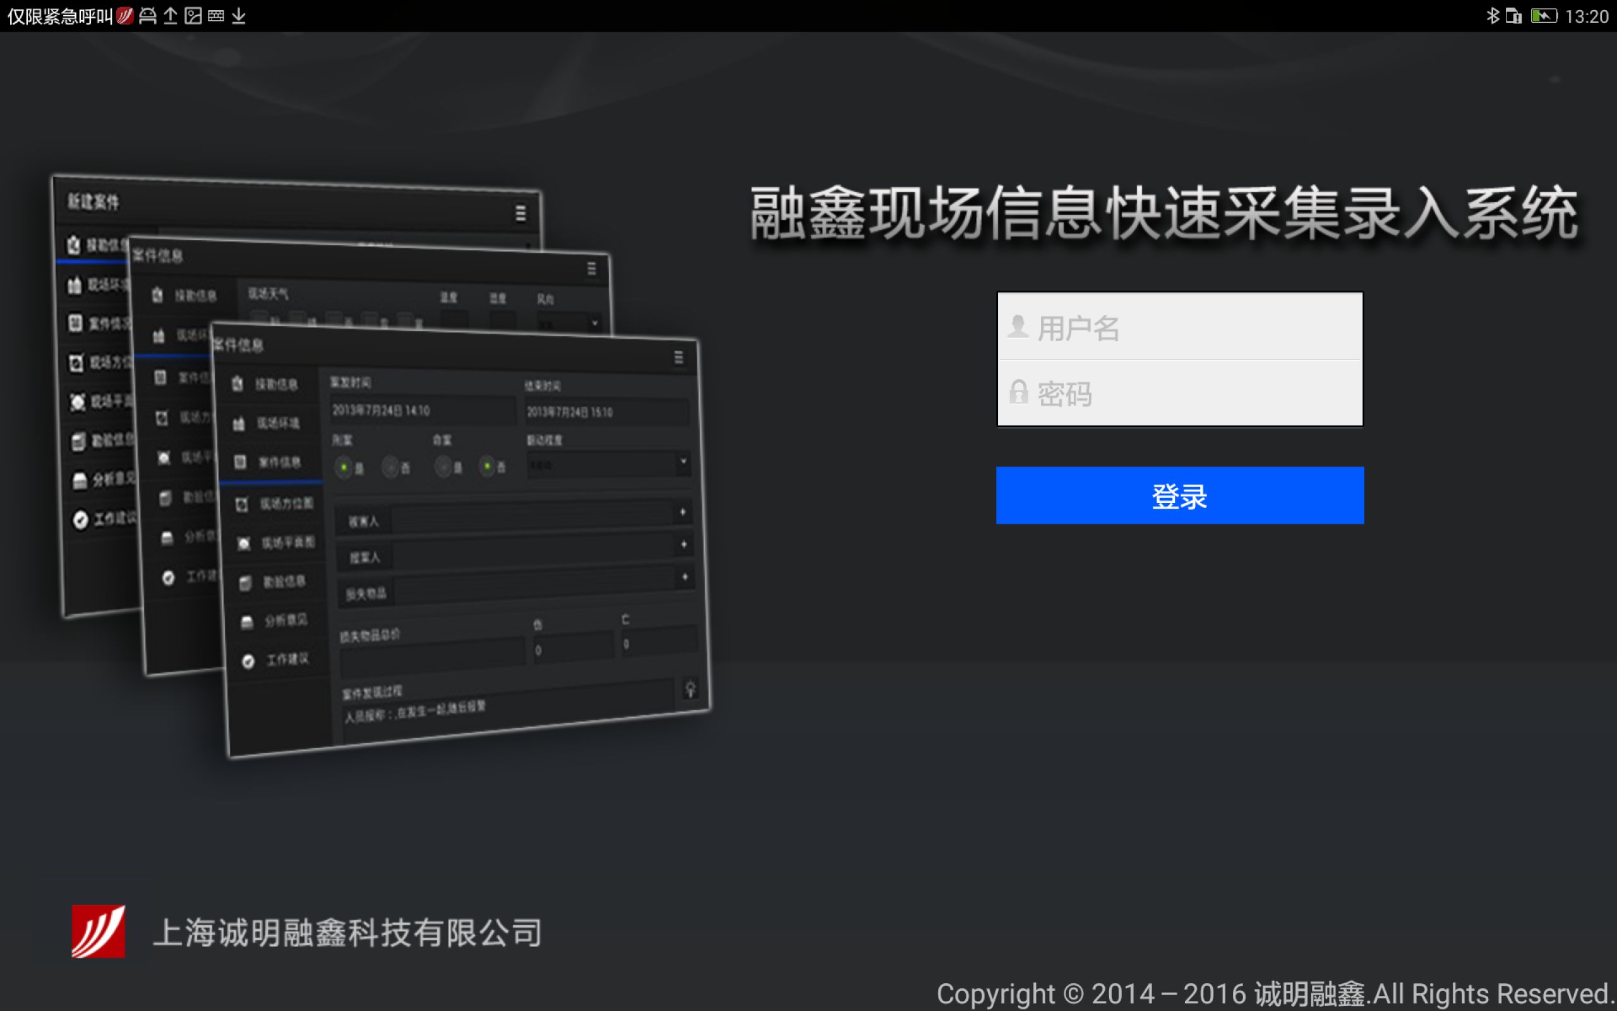This screenshot has width=1617, height=1011.
Task: Tap the 仅限紧急呼叫 carrier text
Action: (60, 16)
